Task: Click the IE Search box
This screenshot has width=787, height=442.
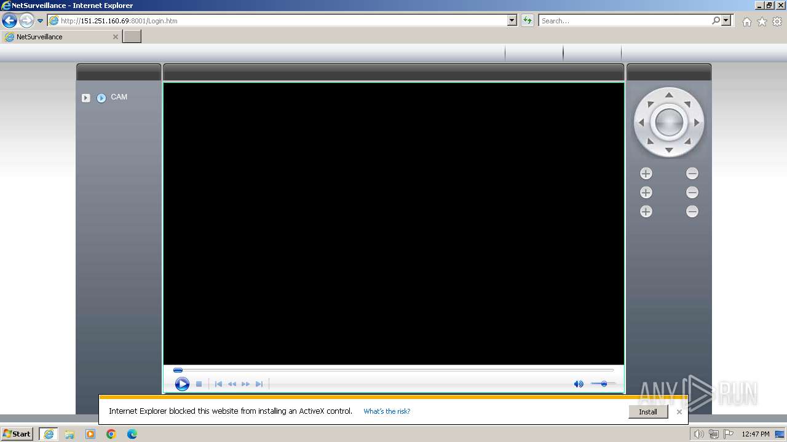Action: [x=625, y=20]
